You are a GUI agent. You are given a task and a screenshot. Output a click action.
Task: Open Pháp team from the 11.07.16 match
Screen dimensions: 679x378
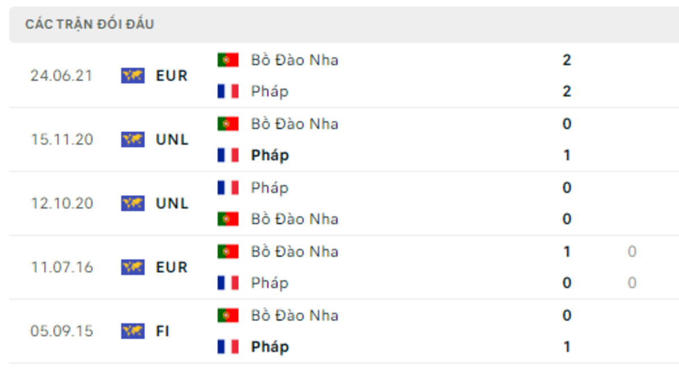coord(270,283)
